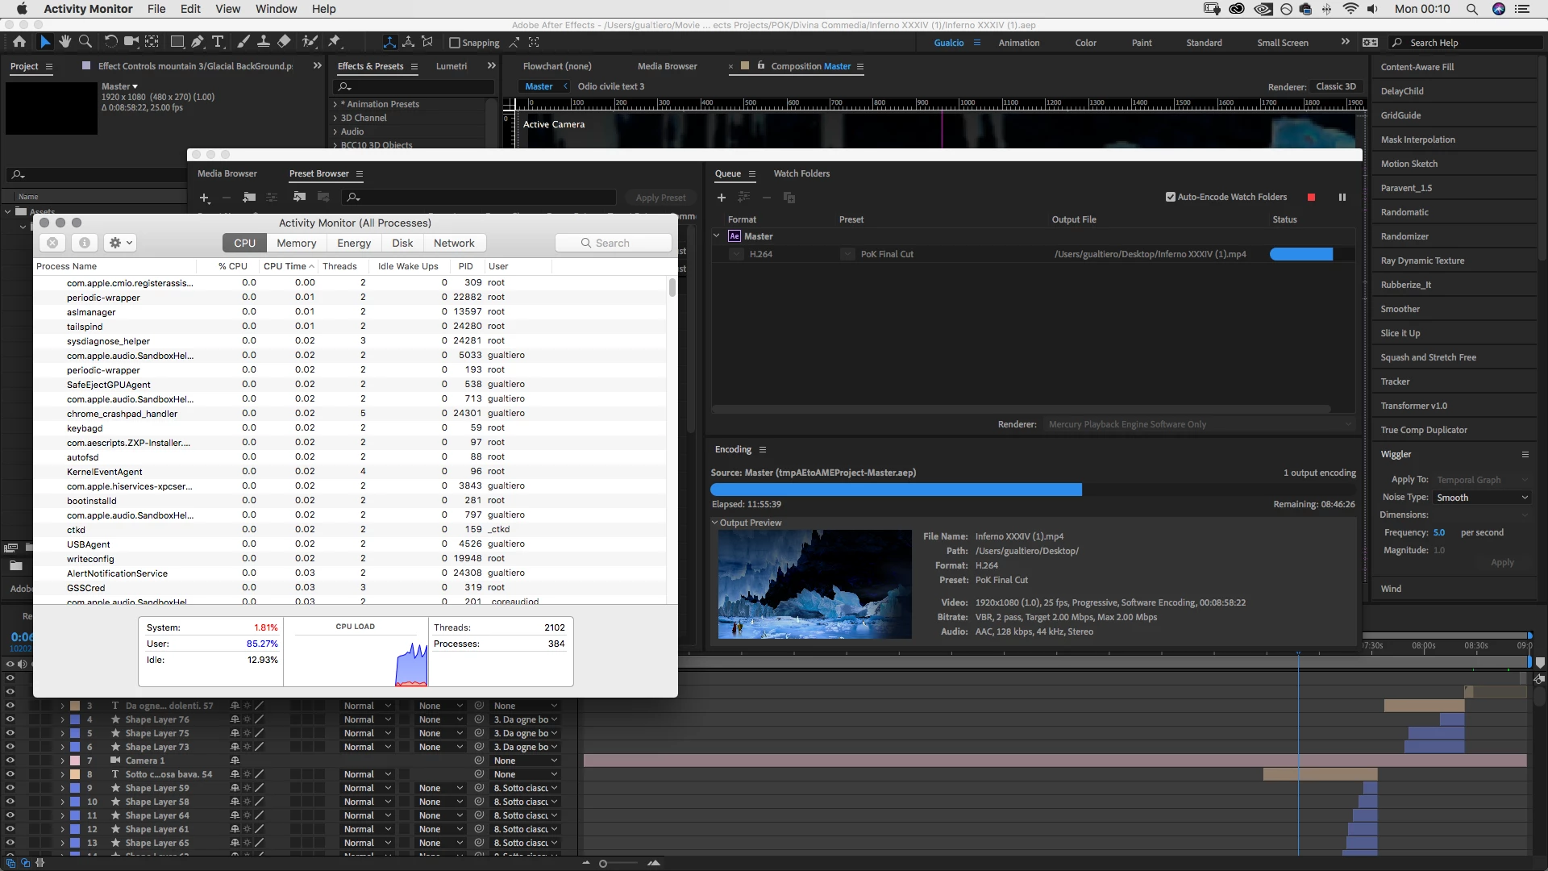Hide Shape Layer 76 visibility eye
The width and height of the screenshot is (1548, 871).
point(10,719)
